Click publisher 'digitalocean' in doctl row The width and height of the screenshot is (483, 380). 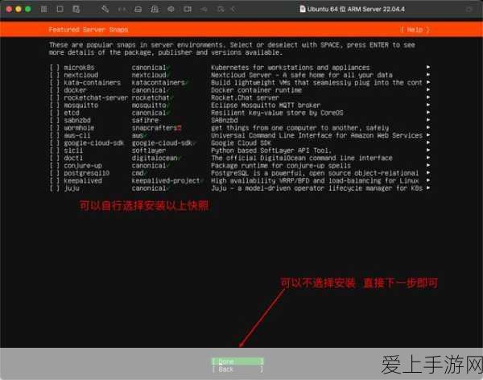click(155, 158)
